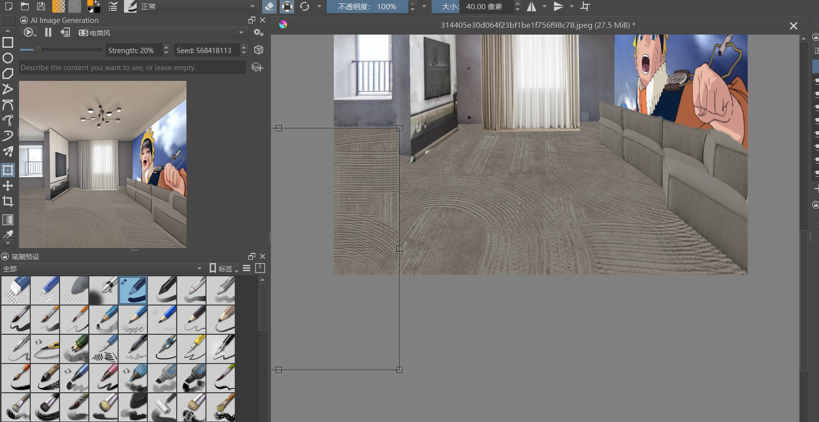Pause AI generation queue
The width and height of the screenshot is (819, 422).
coord(48,32)
